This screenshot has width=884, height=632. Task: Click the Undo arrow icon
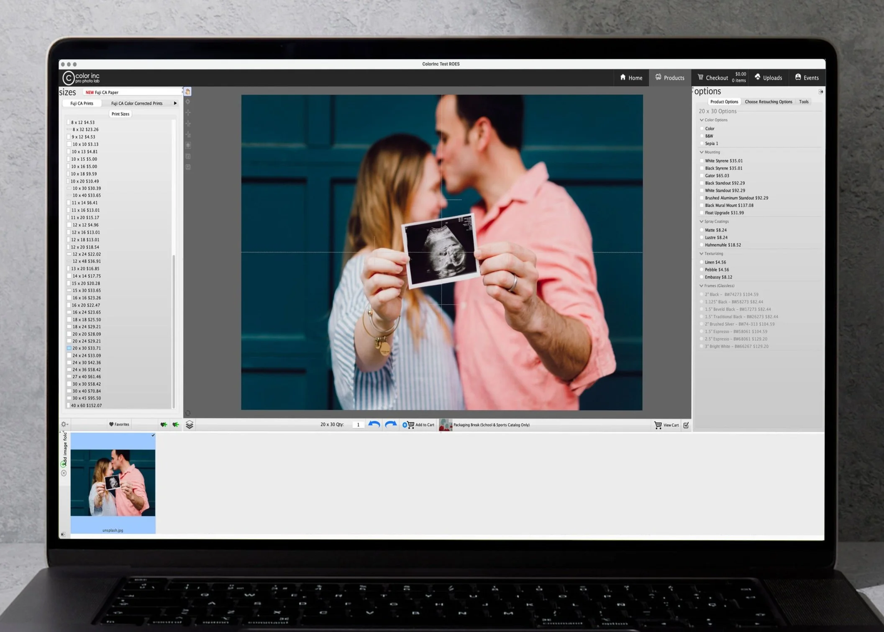[374, 424]
